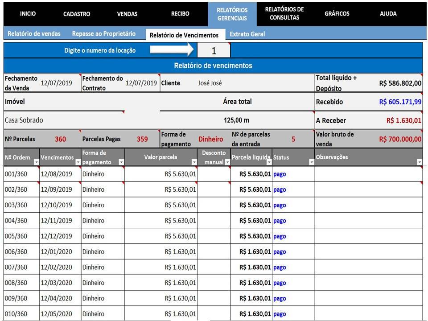Go to the INICIO menu
The height and width of the screenshot is (321, 428).
click(28, 14)
